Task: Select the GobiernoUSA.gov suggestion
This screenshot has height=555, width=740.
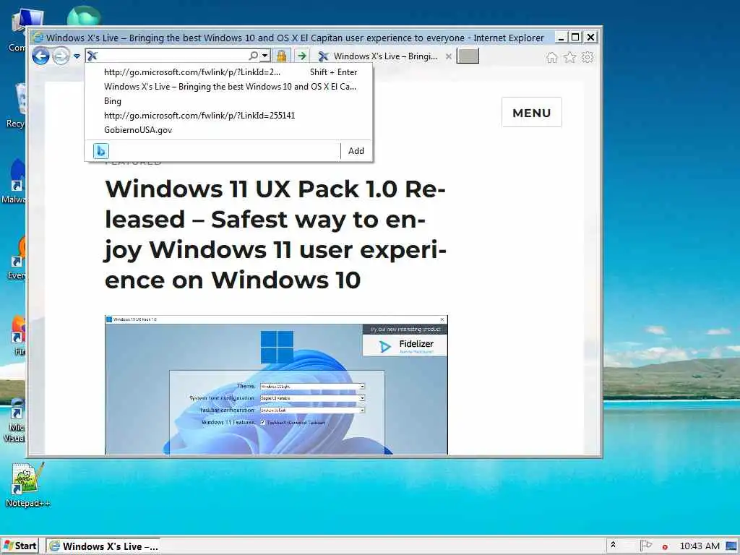Action: (228, 130)
